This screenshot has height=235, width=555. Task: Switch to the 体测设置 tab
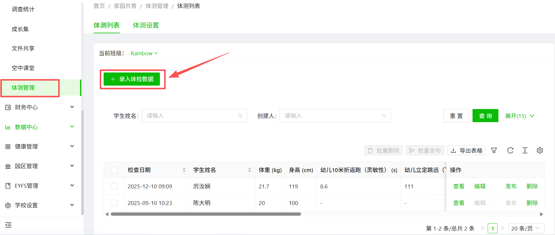(146, 26)
